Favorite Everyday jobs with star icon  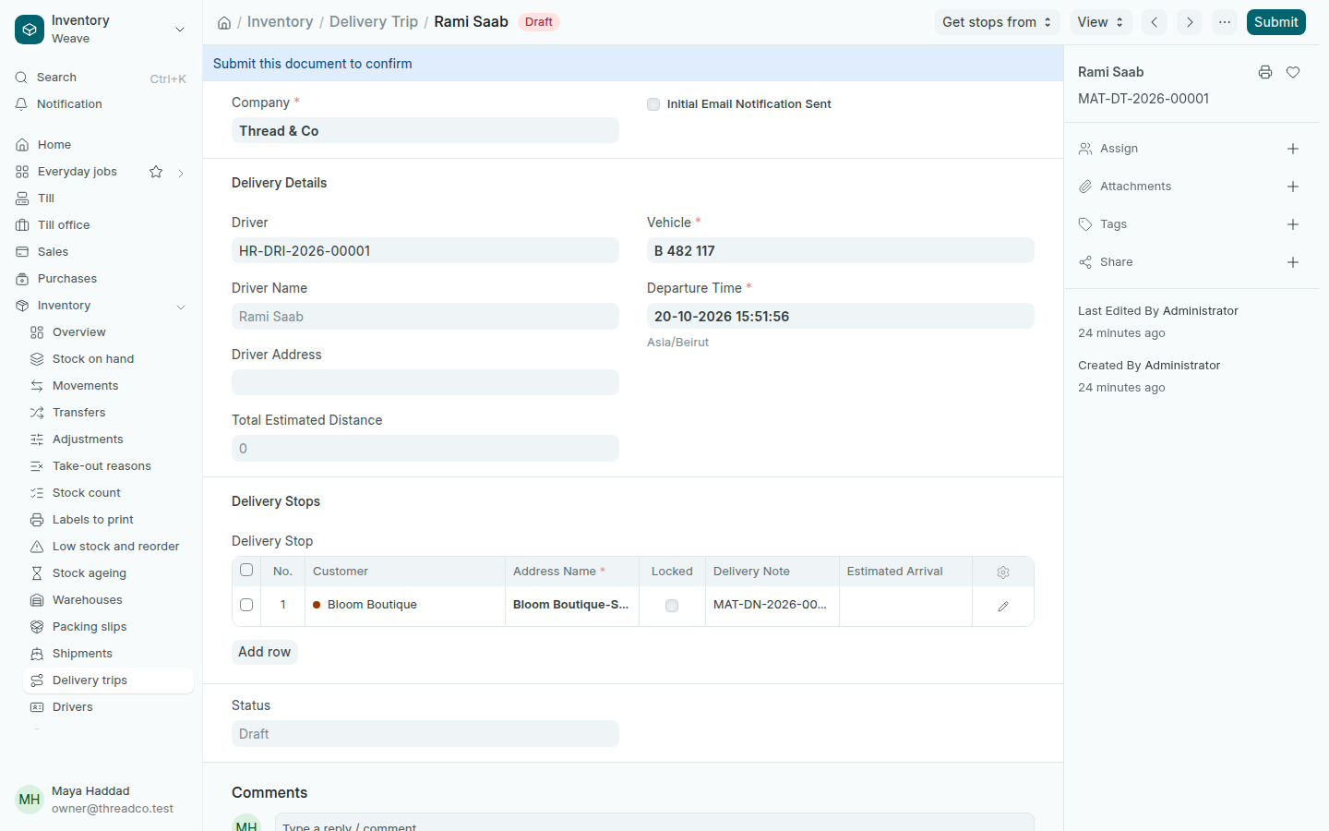(x=156, y=172)
